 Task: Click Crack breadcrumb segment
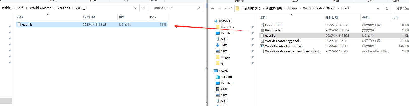coord(345,8)
